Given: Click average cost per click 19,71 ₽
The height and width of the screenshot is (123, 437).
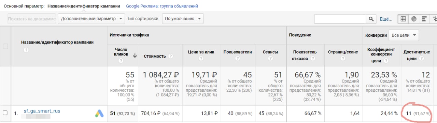Looking at the screenshot, I should 204,75.
